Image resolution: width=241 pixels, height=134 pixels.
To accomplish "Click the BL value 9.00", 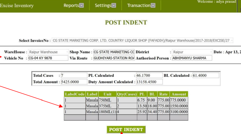I will tap(152, 100).
